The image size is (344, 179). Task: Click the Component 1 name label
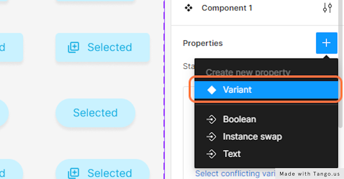tap(227, 8)
